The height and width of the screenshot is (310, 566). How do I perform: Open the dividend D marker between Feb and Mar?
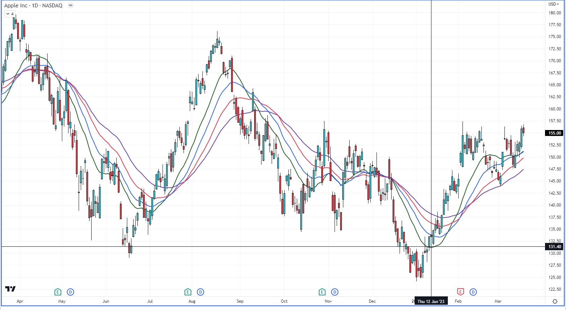(x=473, y=292)
